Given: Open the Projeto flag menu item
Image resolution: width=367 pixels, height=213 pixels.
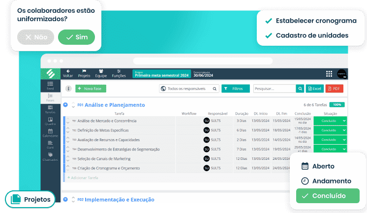Looking at the screenshot, I should [x=84, y=73].
